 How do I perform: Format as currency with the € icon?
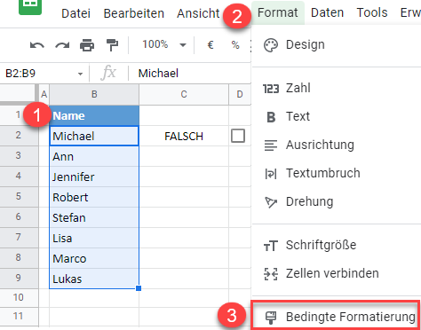(x=210, y=45)
